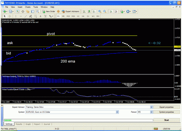The image size is (182, 131).
Task: Open the Periods clock dropdown
Action: (x=128, y=11)
